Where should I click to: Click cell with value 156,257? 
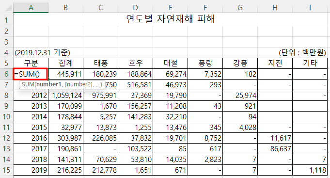point(136,106)
